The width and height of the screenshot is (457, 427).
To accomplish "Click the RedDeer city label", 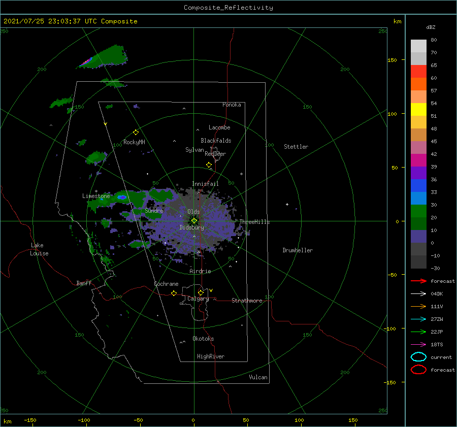I will [x=215, y=154].
